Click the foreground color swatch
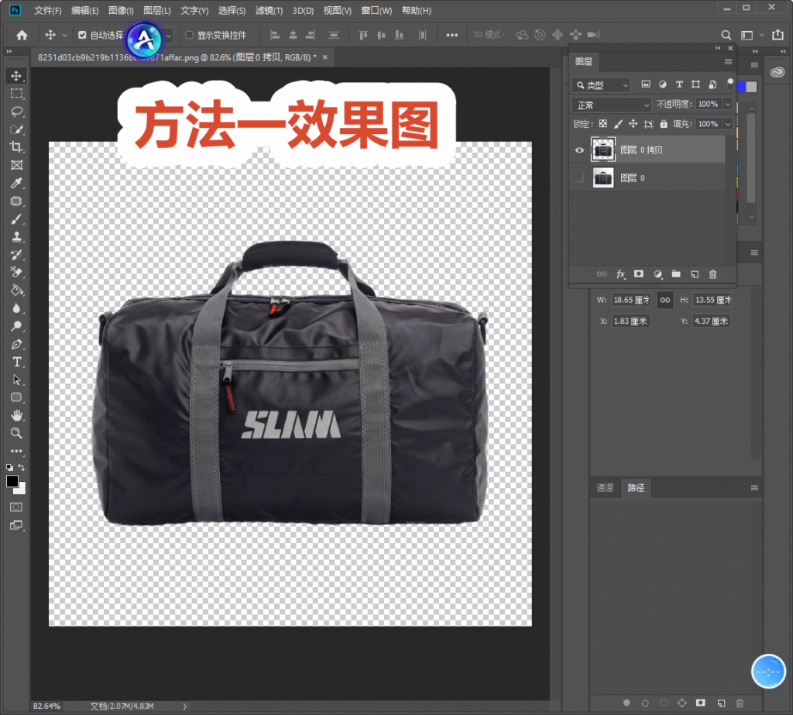Image resolution: width=793 pixels, height=715 pixels. 12,481
